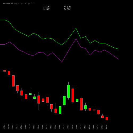Click the '21 Jul' date label
The width and height of the screenshot is (133, 133).
tap(93, 127)
